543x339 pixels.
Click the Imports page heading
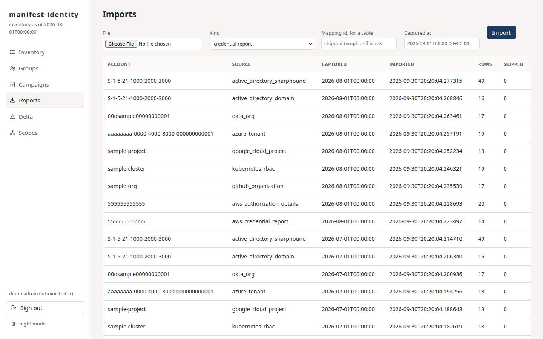coord(119,14)
